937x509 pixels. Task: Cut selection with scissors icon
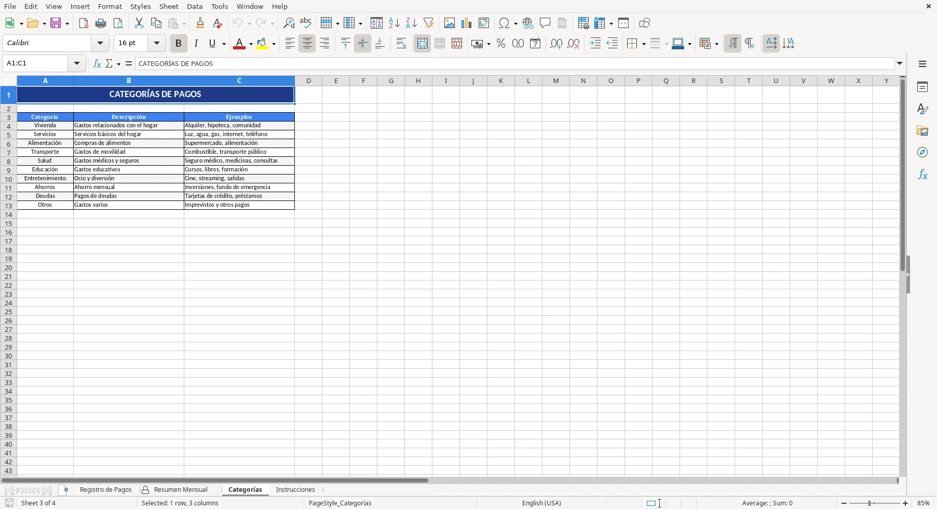[139, 23]
